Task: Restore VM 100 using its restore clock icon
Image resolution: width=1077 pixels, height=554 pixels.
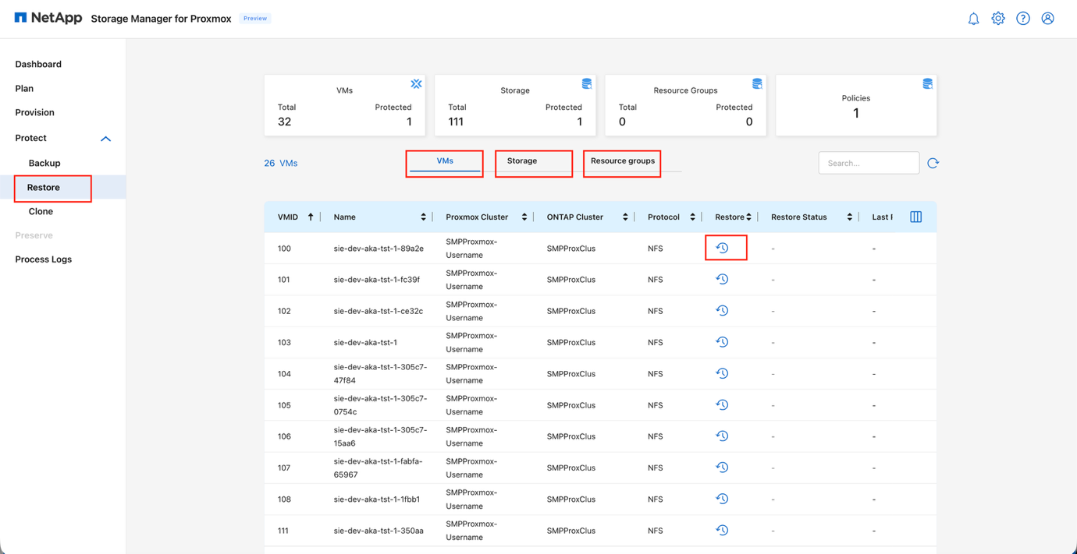Action: point(722,248)
